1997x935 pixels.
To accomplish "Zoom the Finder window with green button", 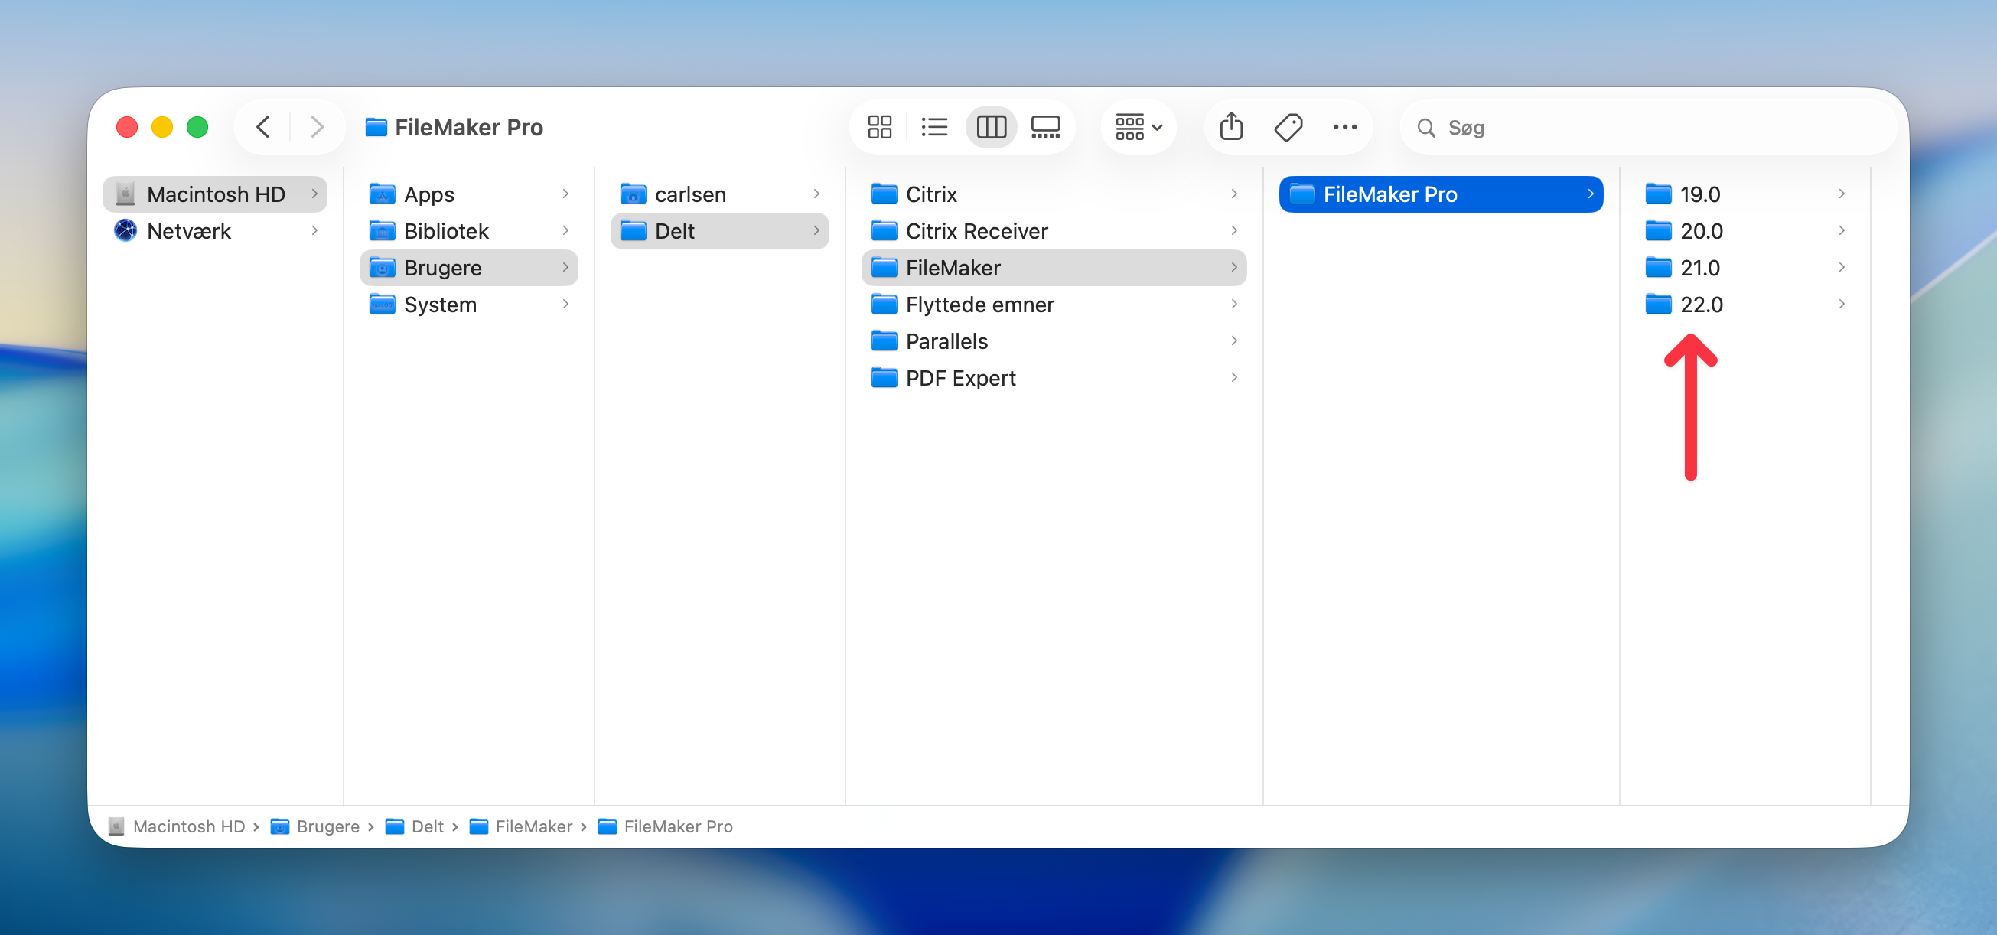I will (197, 127).
